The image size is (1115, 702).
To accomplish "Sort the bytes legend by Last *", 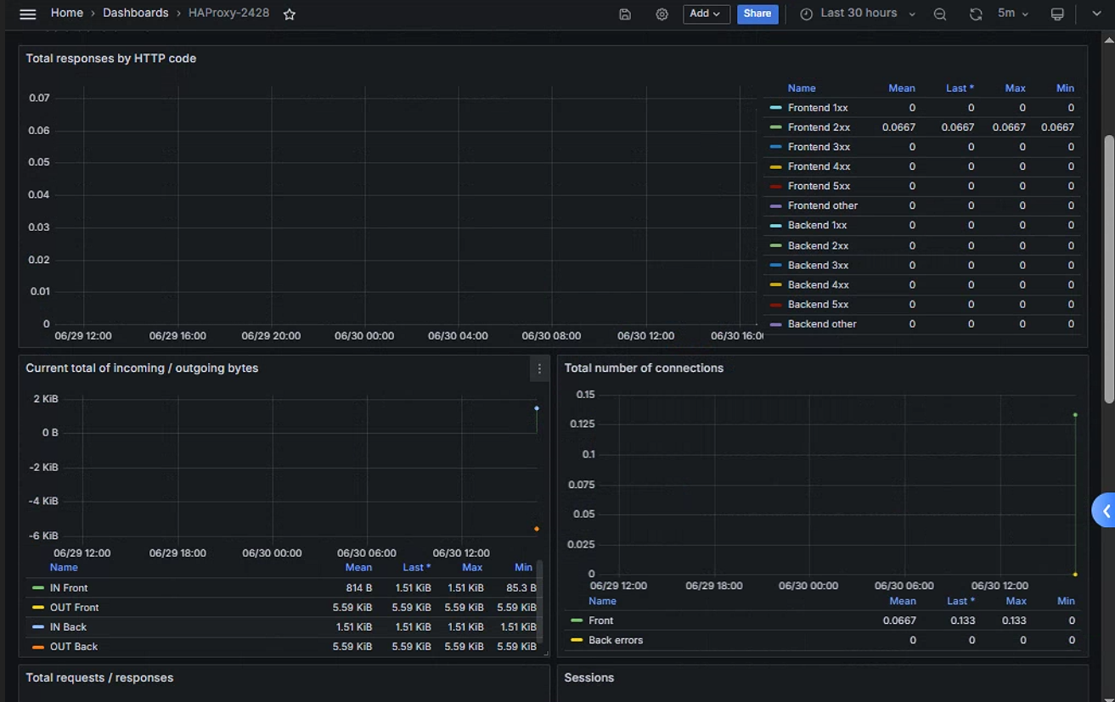I will 417,567.
